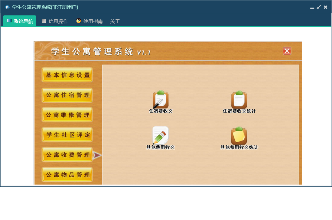This screenshot has height=220, width=332.
Task: Open 公寓住宿管理 section
Action: [67, 95]
